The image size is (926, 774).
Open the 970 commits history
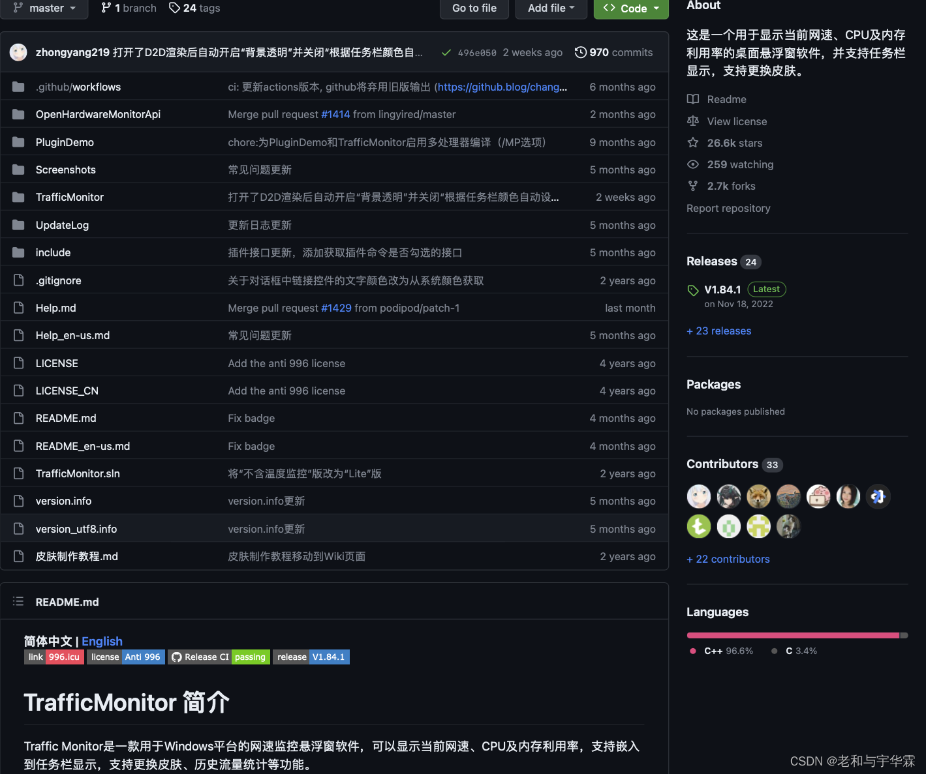tap(613, 53)
